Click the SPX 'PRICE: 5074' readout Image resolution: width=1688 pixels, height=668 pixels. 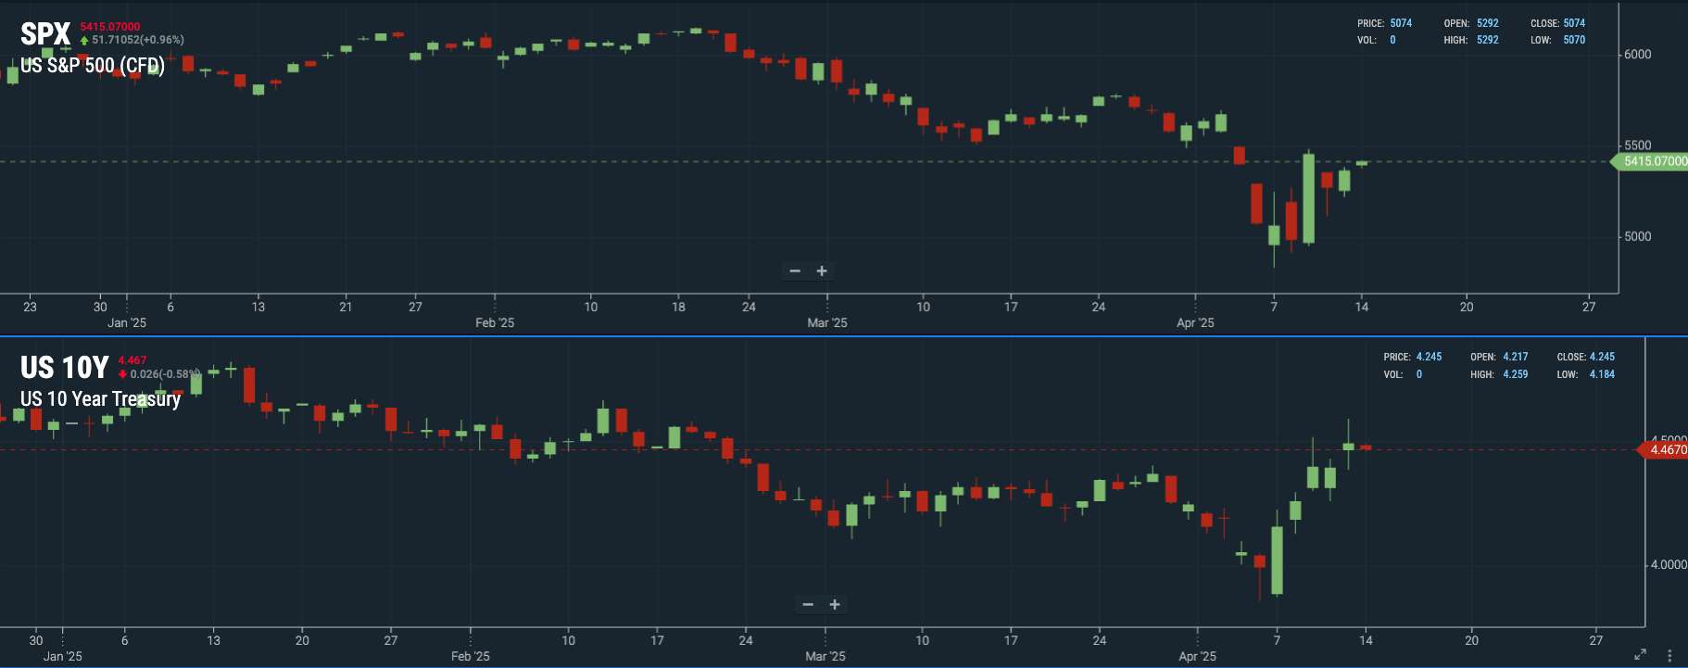point(1385,23)
